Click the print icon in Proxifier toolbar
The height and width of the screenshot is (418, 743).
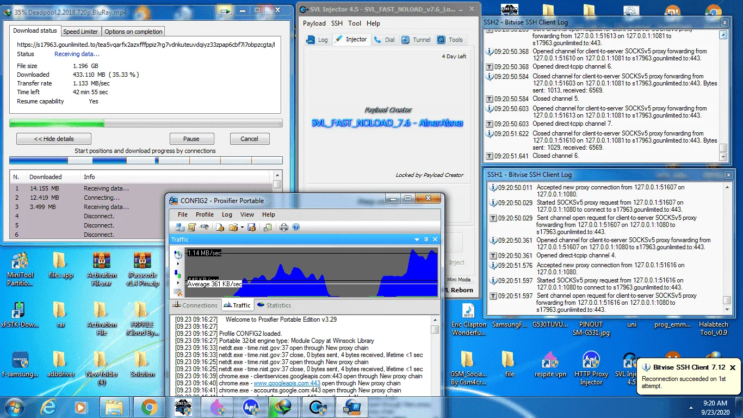pyautogui.click(x=283, y=227)
